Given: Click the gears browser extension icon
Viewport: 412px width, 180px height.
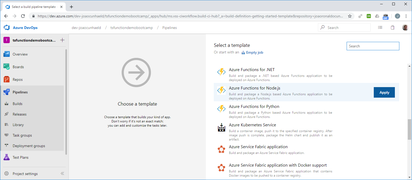Looking at the screenshot, I should coord(360,16).
